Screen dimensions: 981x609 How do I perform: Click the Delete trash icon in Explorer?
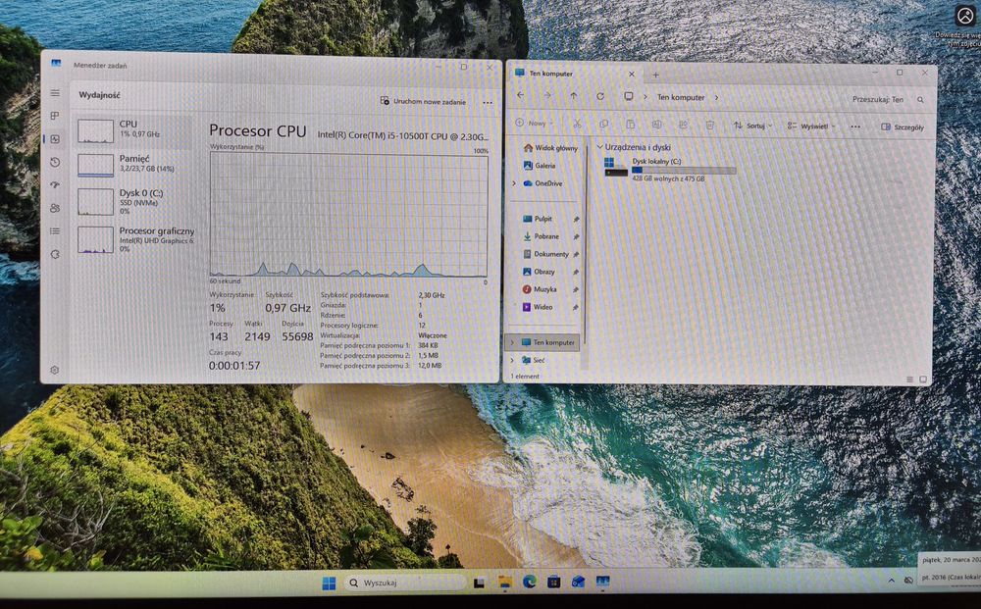click(710, 126)
